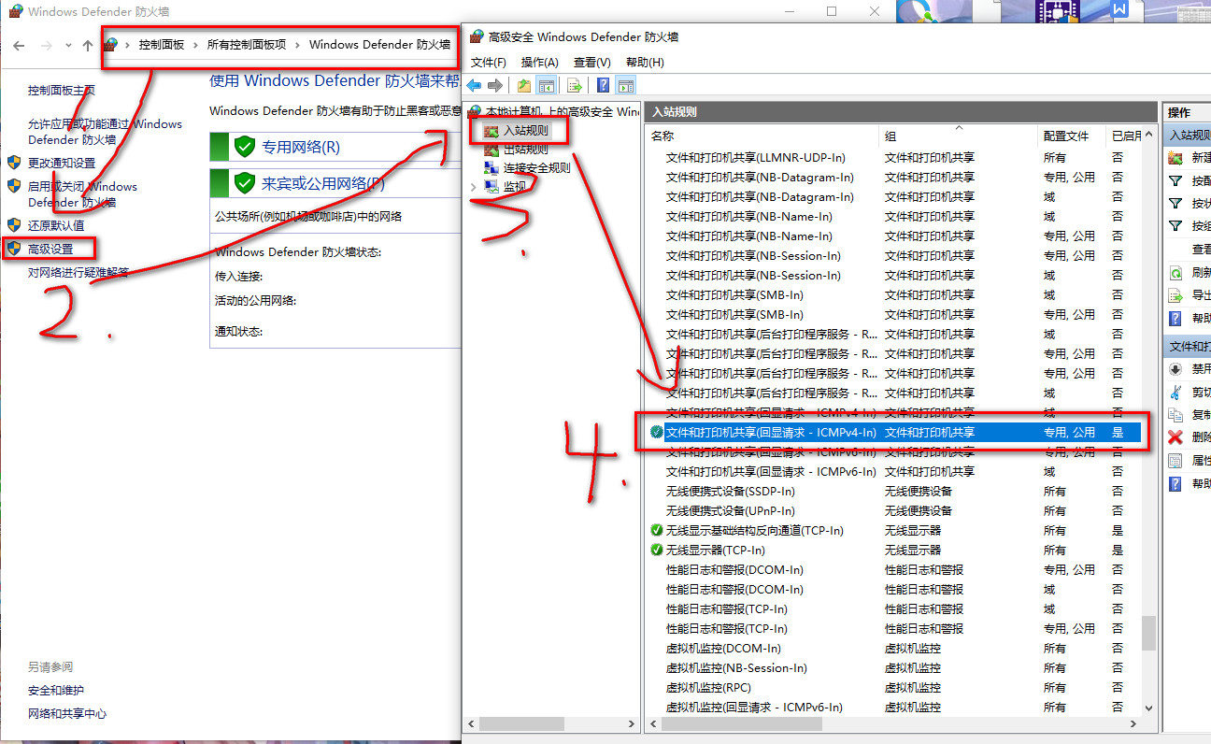Click the red X delete icon
This screenshot has width=1211, height=744.
(1175, 437)
